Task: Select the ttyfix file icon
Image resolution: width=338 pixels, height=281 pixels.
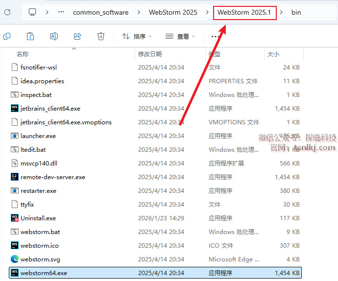Action: pos(15,204)
